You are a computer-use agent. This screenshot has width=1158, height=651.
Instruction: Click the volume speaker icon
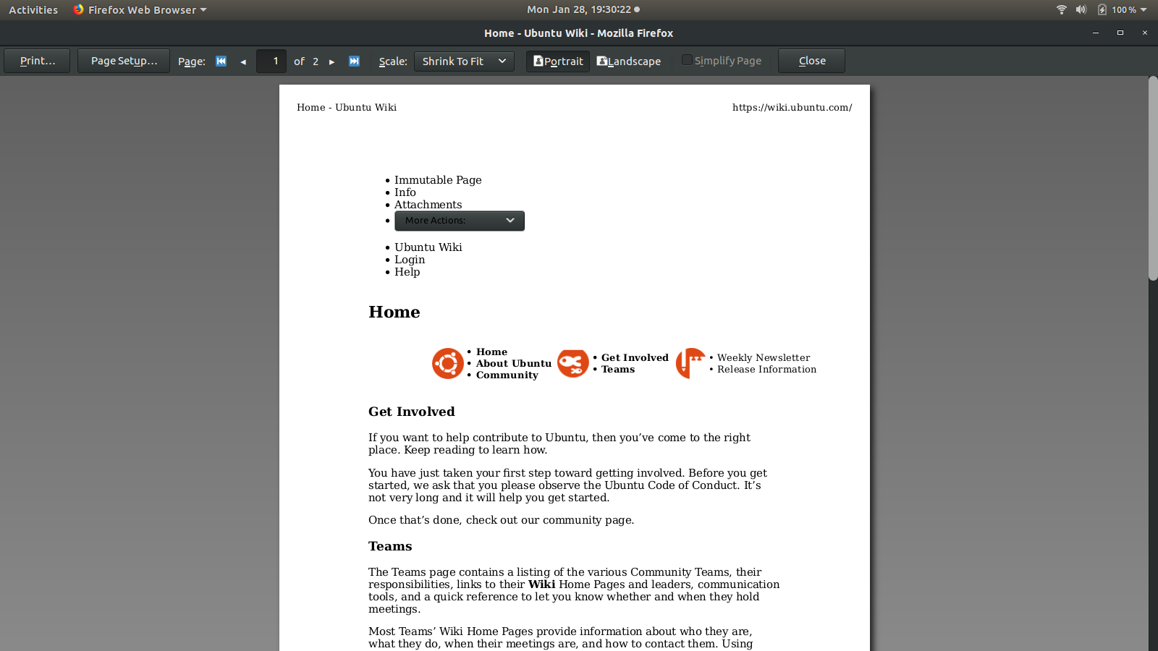tap(1081, 9)
